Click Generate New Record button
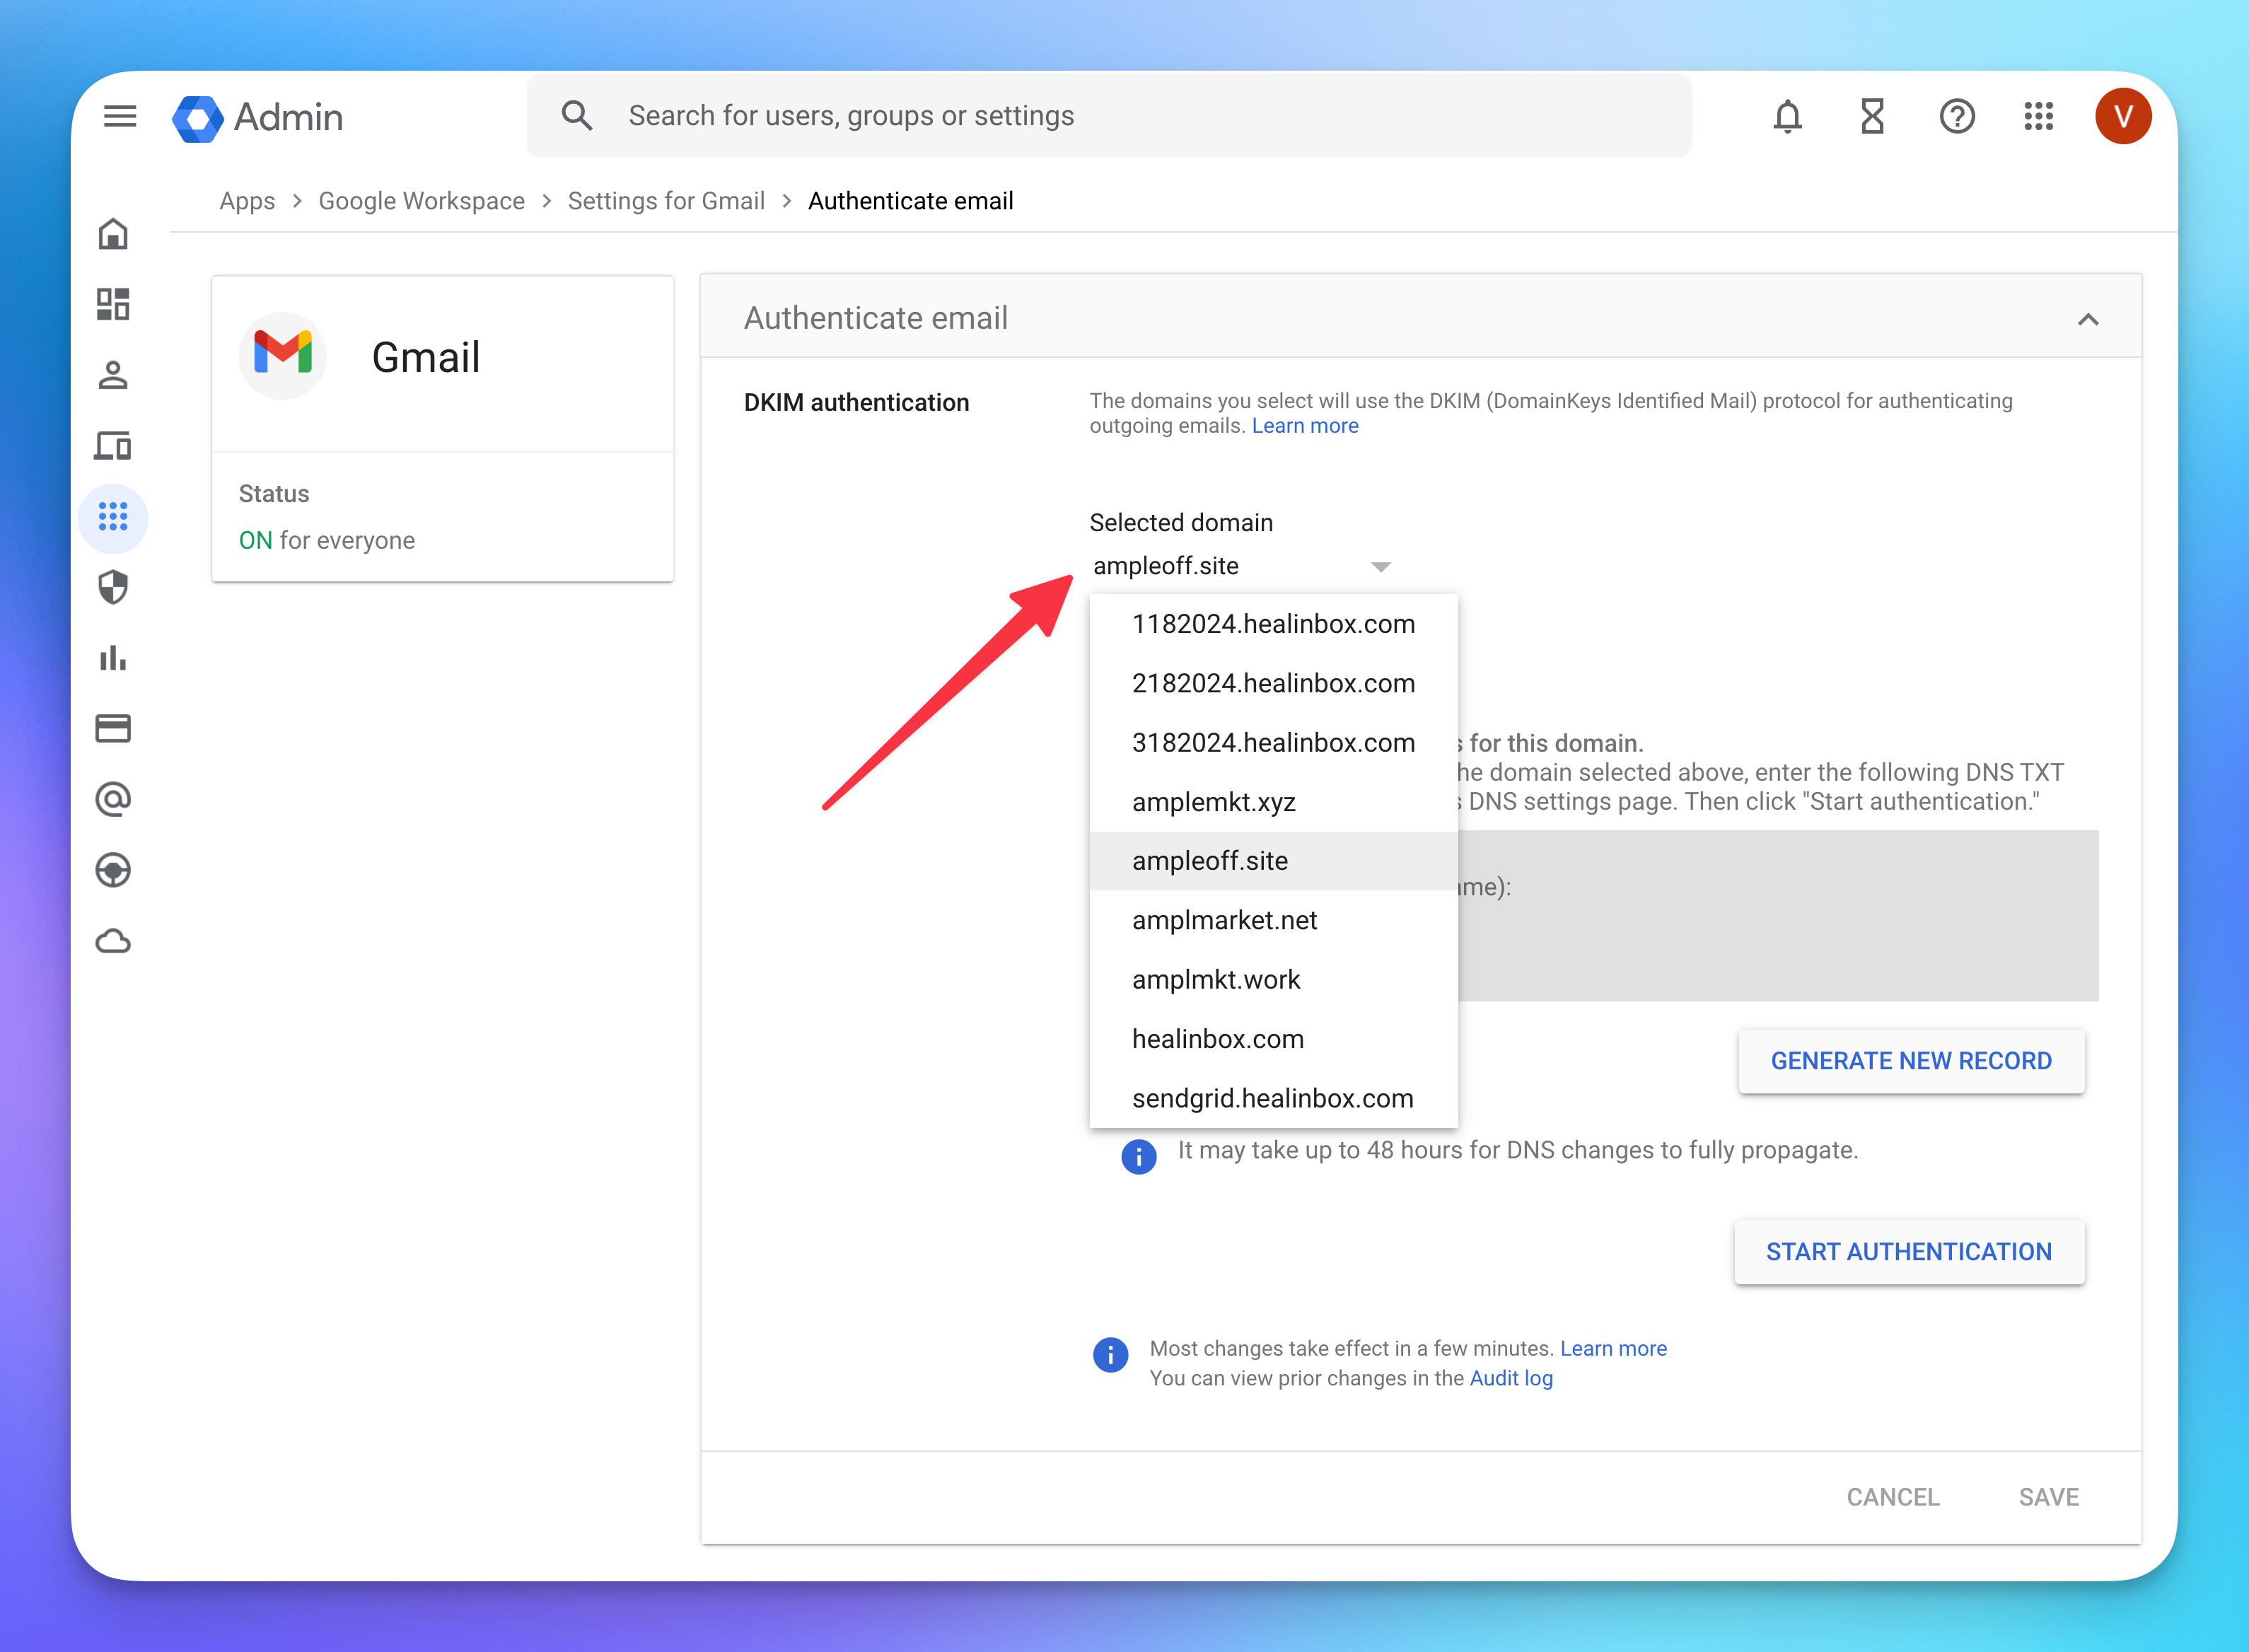 [1910, 1061]
